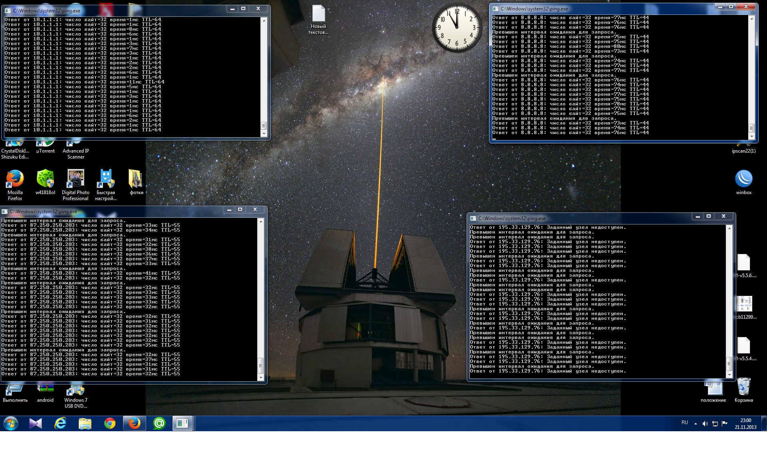The height and width of the screenshot is (460, 767).
Task: Show hidden tray icons arrow
Action: pos(695,424)
